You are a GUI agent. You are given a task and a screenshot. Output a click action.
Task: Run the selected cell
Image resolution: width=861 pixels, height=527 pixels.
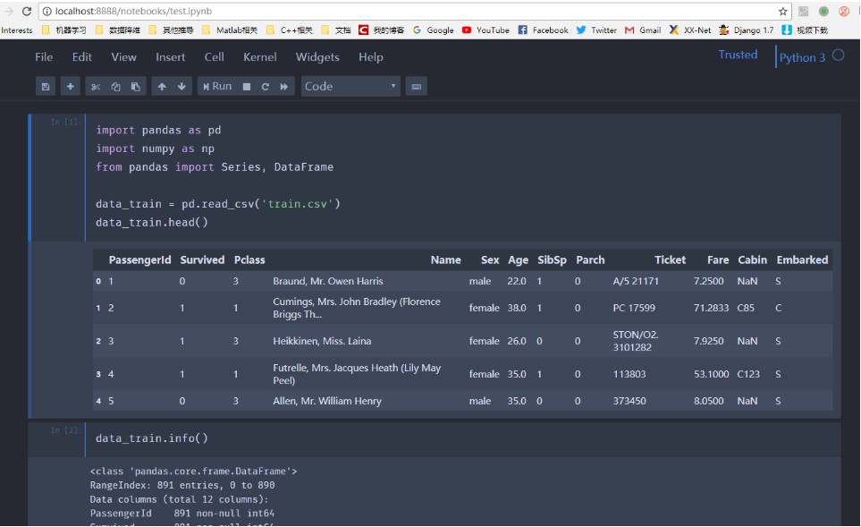217,86
